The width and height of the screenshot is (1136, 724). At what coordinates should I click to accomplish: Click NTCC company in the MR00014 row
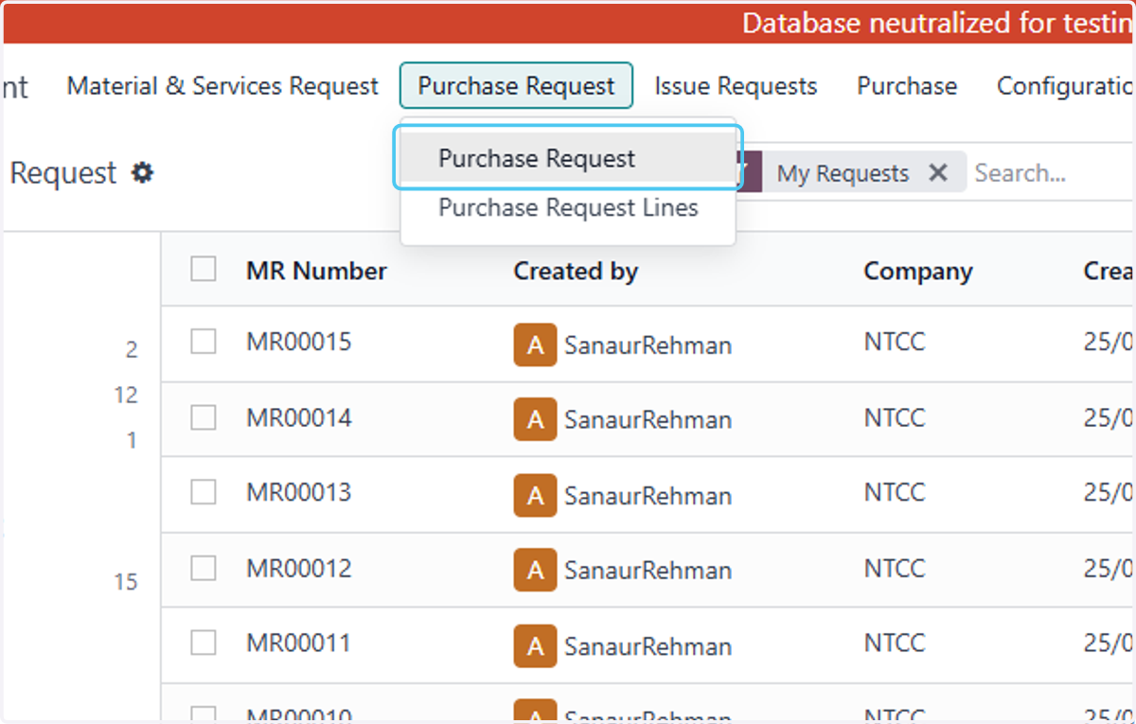(894, 417)
